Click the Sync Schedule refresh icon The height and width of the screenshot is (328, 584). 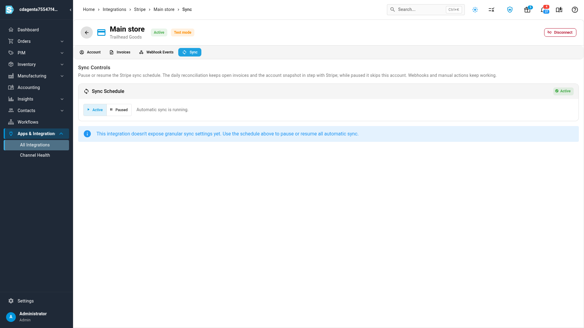86,91
